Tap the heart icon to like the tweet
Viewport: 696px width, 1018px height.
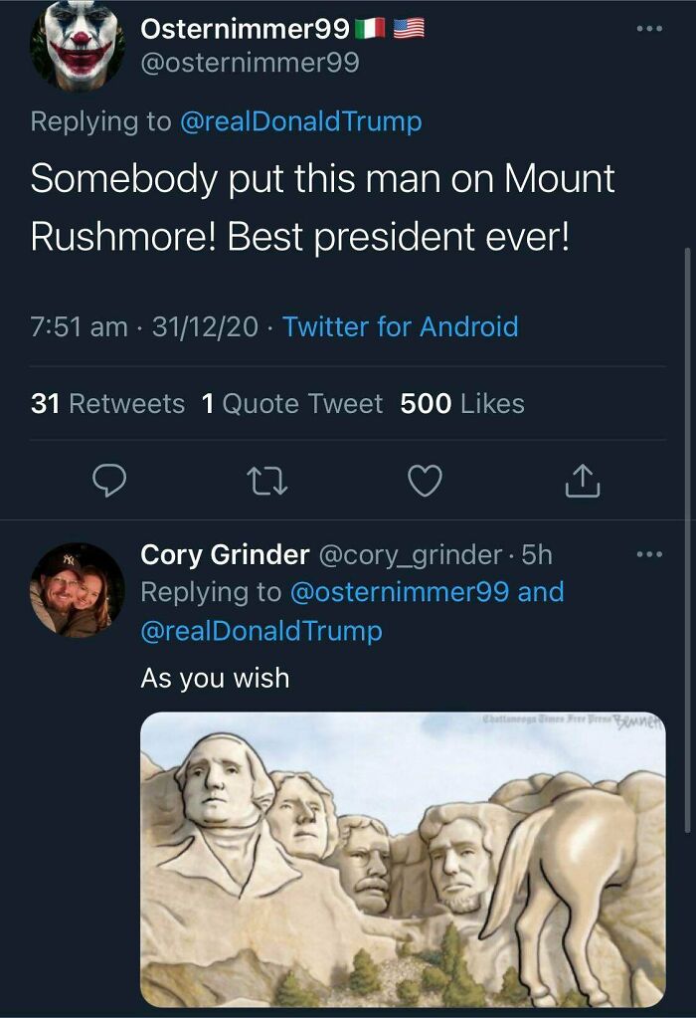424,481
